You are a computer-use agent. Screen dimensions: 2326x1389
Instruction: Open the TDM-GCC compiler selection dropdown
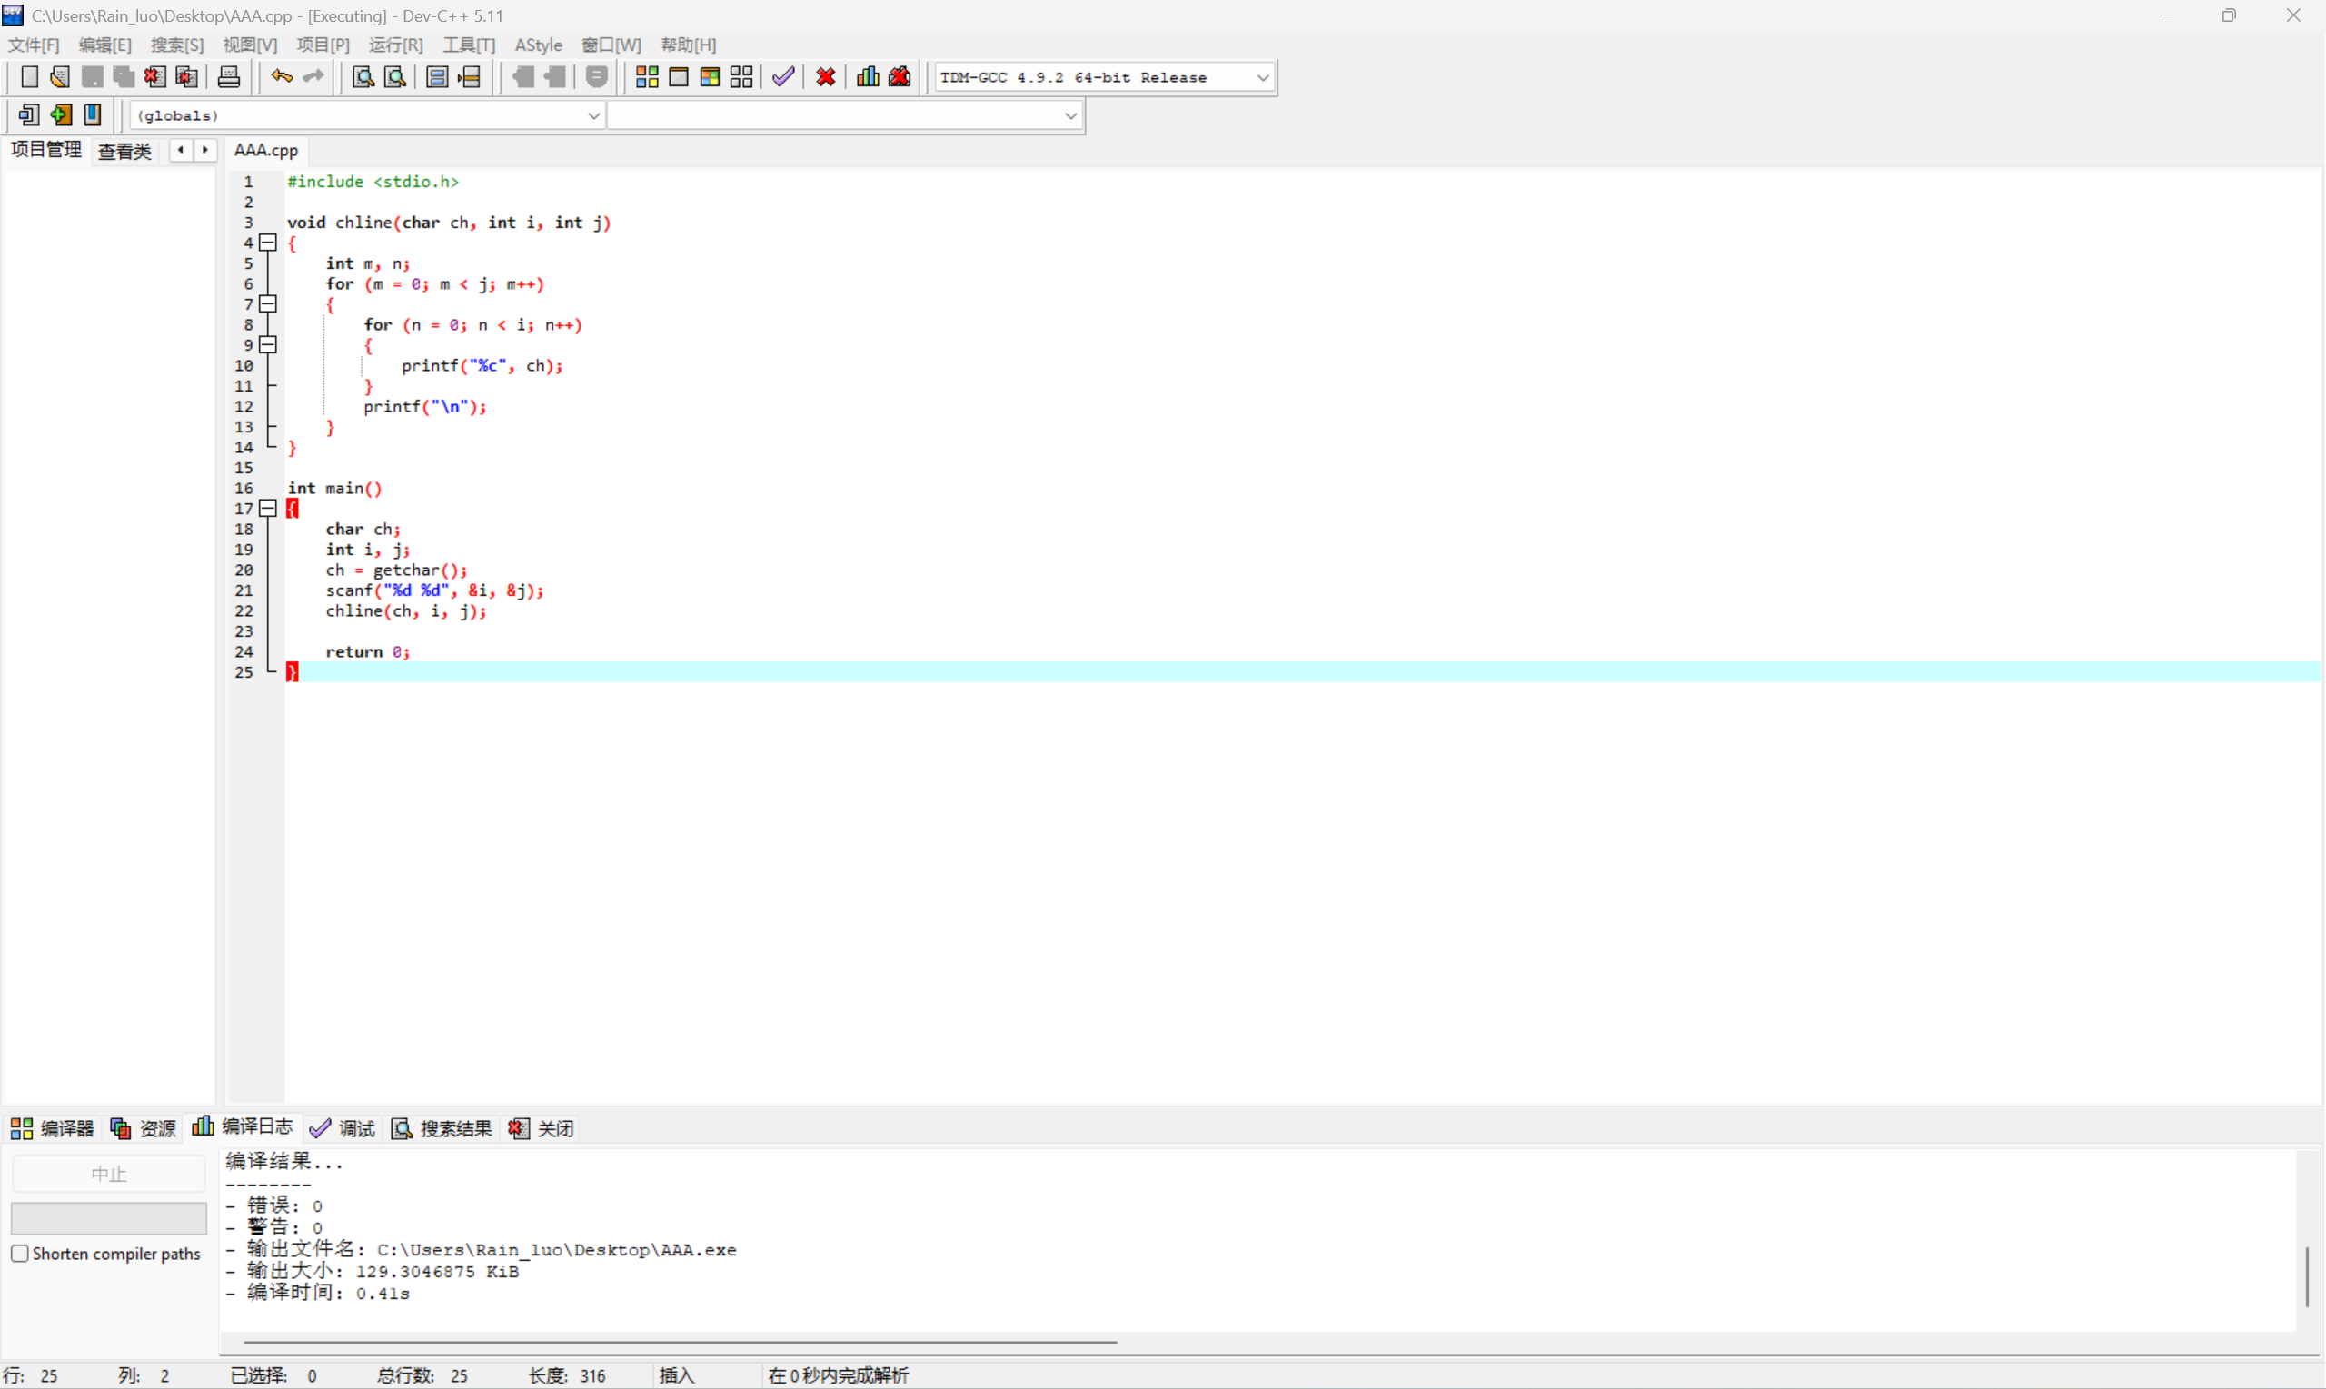coord(1262,78)
